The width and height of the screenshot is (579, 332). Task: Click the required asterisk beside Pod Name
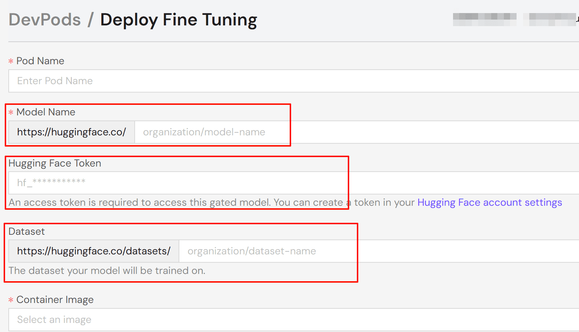pyautogui.click(x=11, y=61)
